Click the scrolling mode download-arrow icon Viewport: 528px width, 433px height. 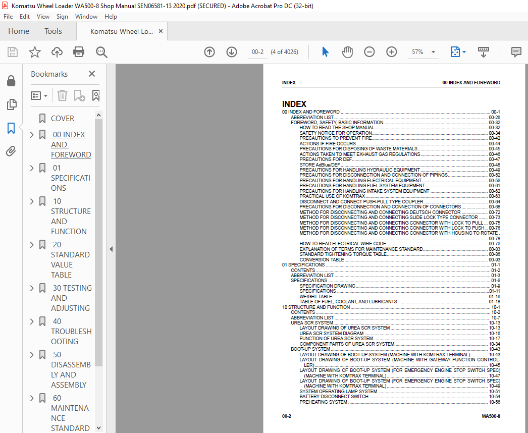point(484,52)
